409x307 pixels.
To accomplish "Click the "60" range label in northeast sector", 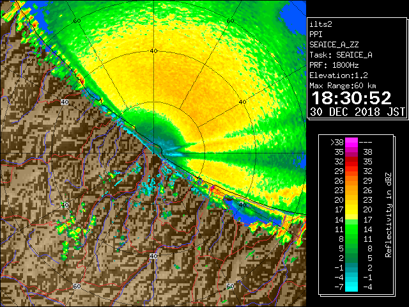I will (230, 21).
